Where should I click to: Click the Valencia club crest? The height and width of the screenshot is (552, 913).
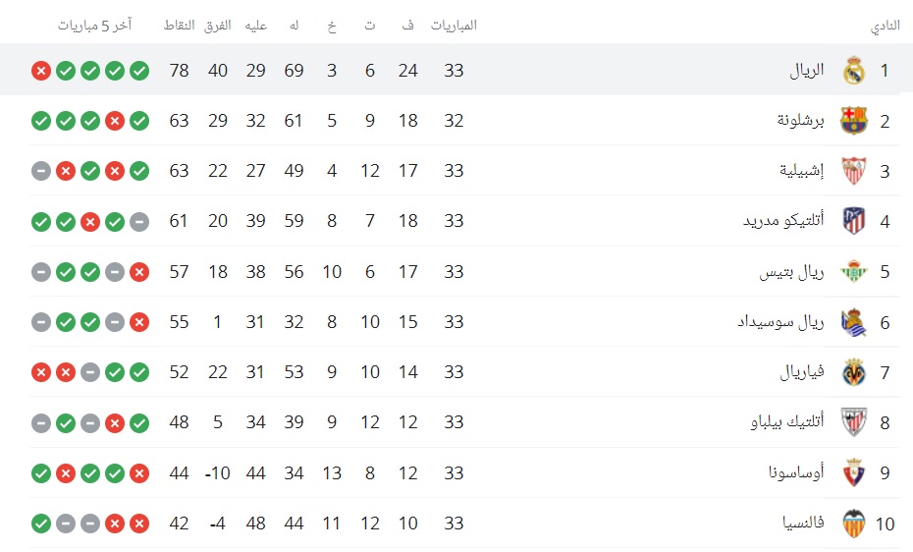point(854,523)
